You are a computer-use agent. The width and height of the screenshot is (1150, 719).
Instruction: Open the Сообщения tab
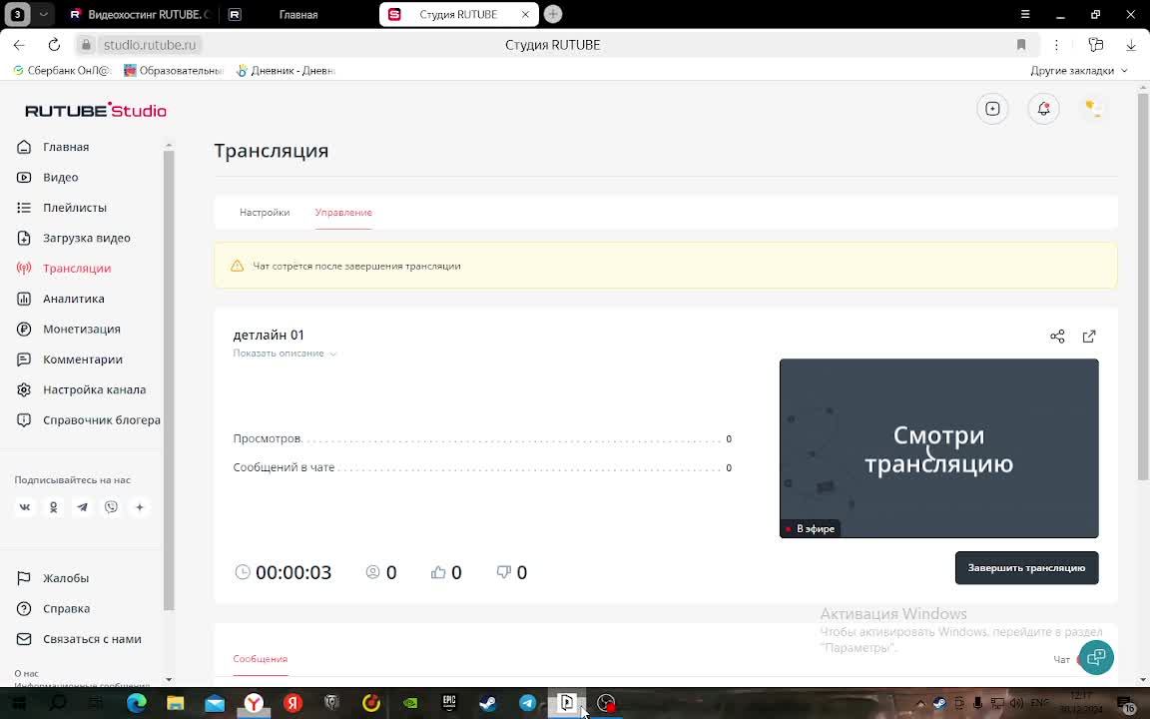(x=261, y=659)
